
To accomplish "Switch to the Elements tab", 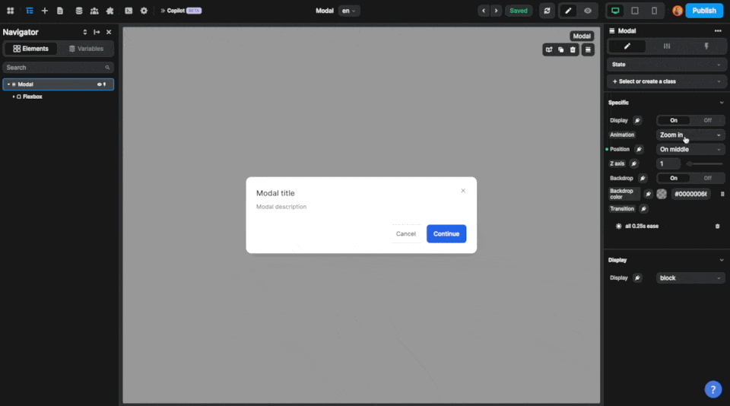I will click(30, 49).
